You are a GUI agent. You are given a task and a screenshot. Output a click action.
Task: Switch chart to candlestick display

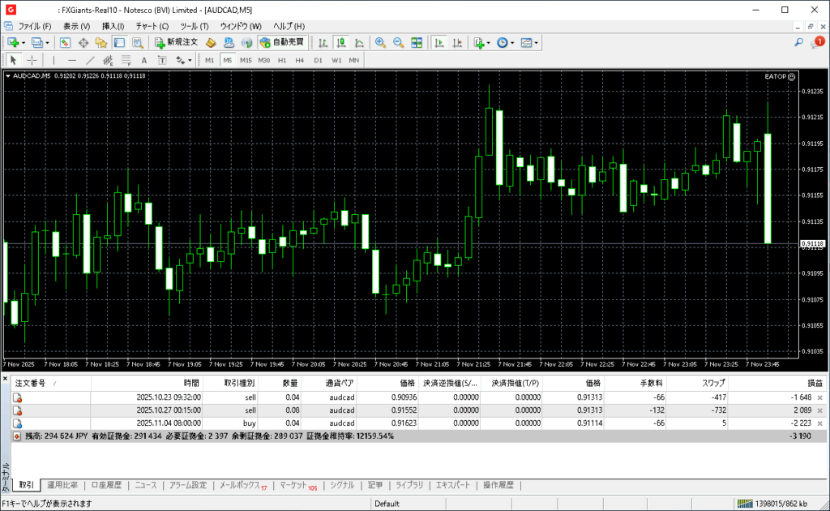pos(341,42)
